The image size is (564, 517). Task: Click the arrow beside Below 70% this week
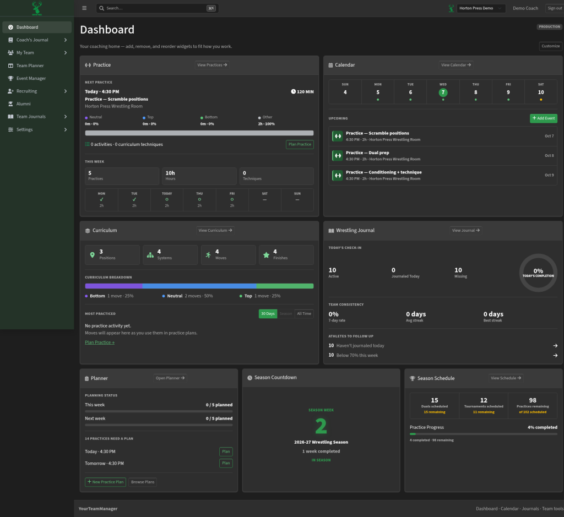coord(555,355)
